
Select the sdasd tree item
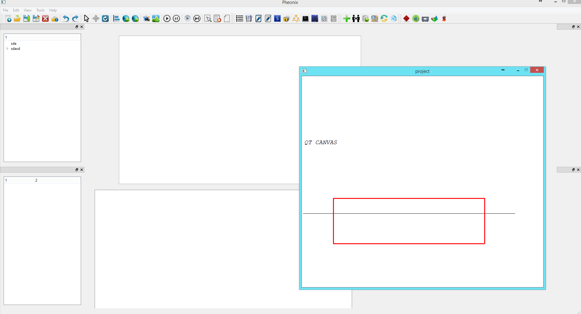tap(15, 49)
